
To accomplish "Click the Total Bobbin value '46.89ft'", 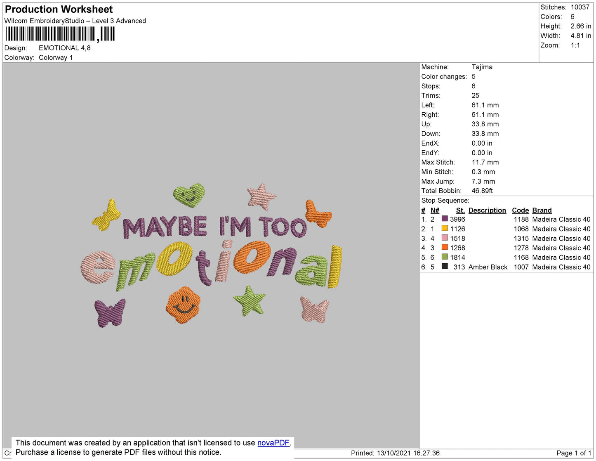I will [x=482, y=191].
